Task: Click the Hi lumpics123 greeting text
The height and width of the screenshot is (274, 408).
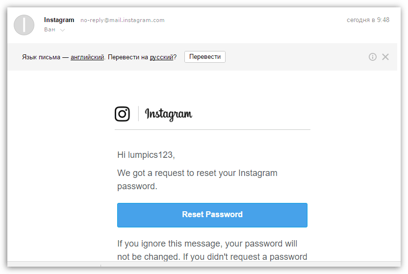Action: click(146, 155)
